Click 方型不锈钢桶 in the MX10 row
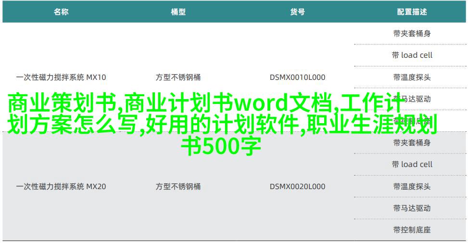The width and height of the screenshot is (468, 243). (178, 77)
